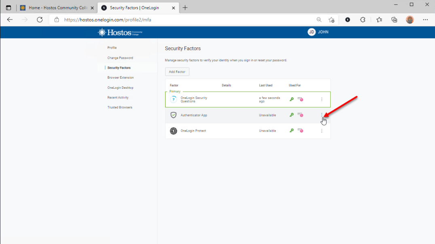
Task: Click password reset icon for OneLogin Protect
Action: point(300,131)
